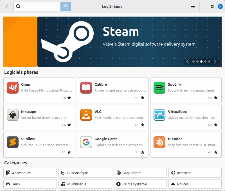Click the Inkscape title text

tap(29, 112)
